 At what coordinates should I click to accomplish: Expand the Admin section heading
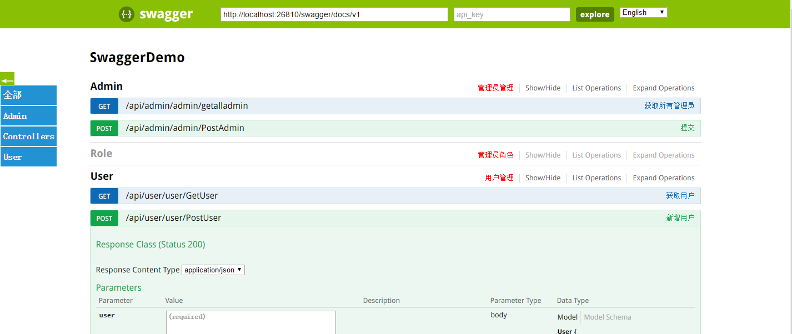(107, 87)
